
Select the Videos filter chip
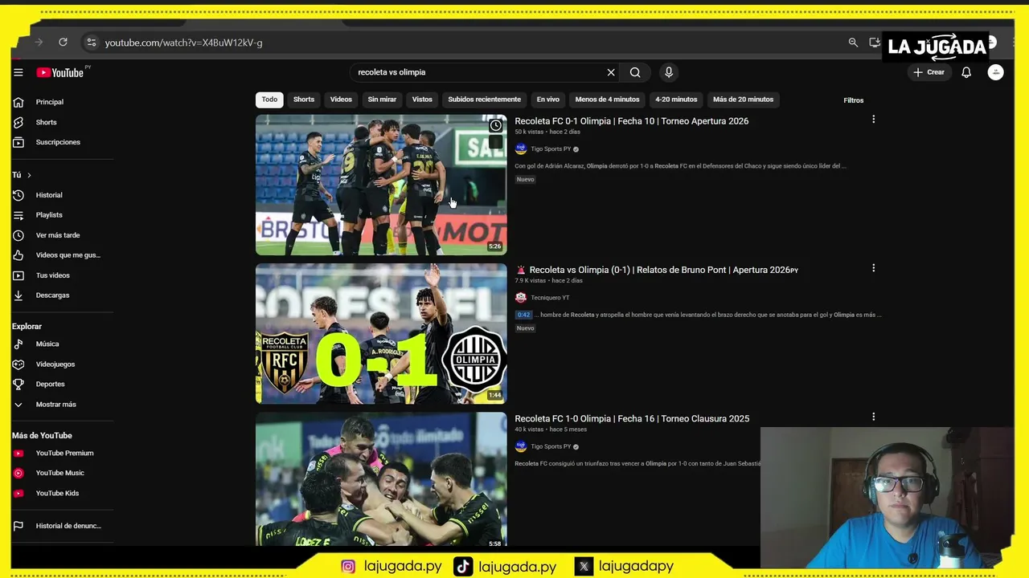point(341,100)
